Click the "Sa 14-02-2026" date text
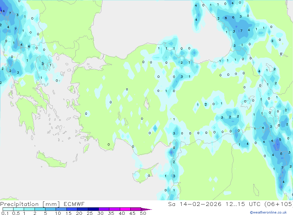293x215 pixels. tap(195, 204)
